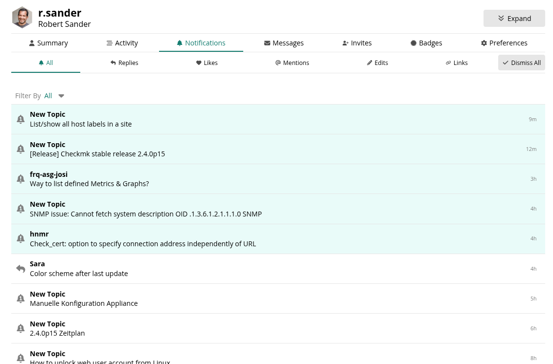This screenshot has width=553, height=364.
Task: Filter notifications by Edits
Action: pyautogui.click(x=377, y=63)
